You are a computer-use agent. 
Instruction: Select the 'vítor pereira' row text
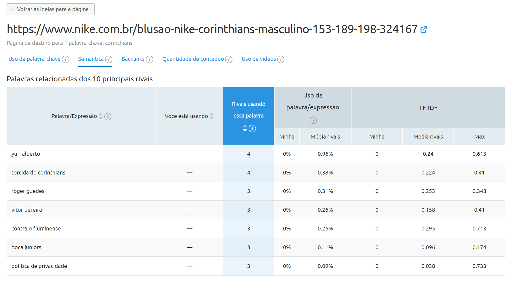coord(27,210)
